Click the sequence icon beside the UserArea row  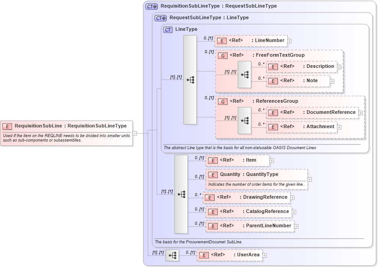pos(172,255)
